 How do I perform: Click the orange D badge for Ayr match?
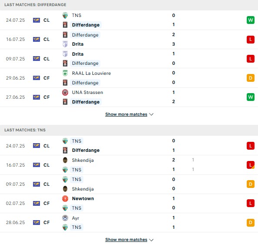(251, 223)
